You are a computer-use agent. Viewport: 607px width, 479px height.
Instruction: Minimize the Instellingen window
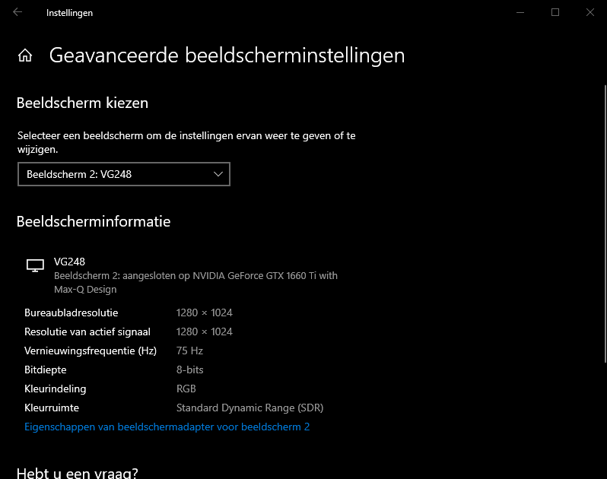coord(520,12)
